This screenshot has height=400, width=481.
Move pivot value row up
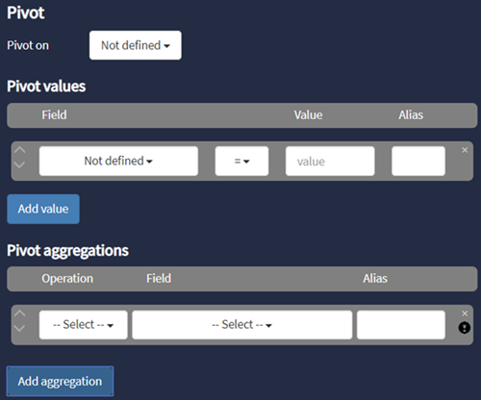pyautogui.click(x=20, y=150)
